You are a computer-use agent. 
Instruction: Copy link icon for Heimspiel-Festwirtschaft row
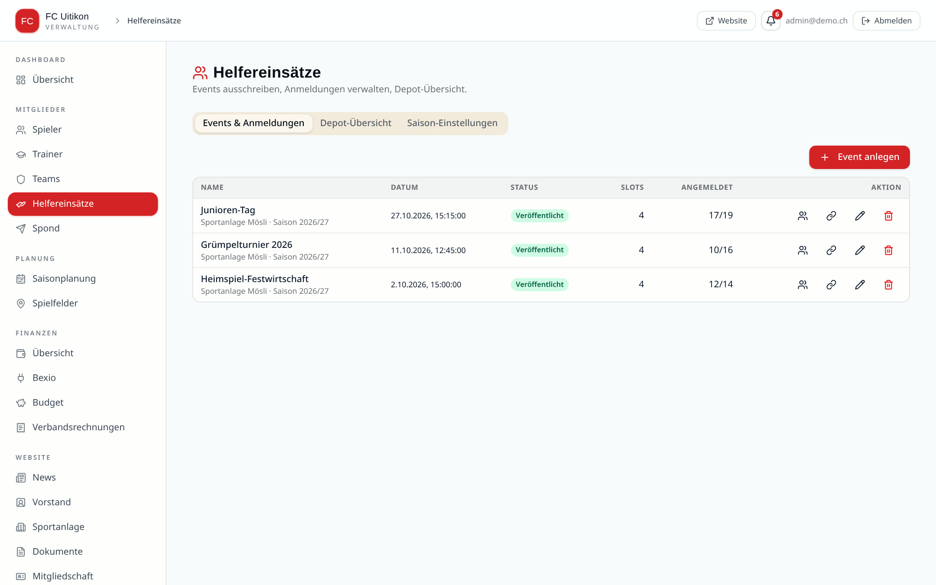[831, 285]
